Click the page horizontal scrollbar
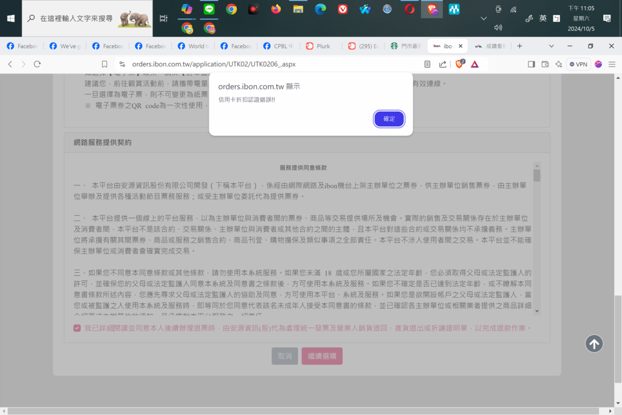 tap(304, 411)
